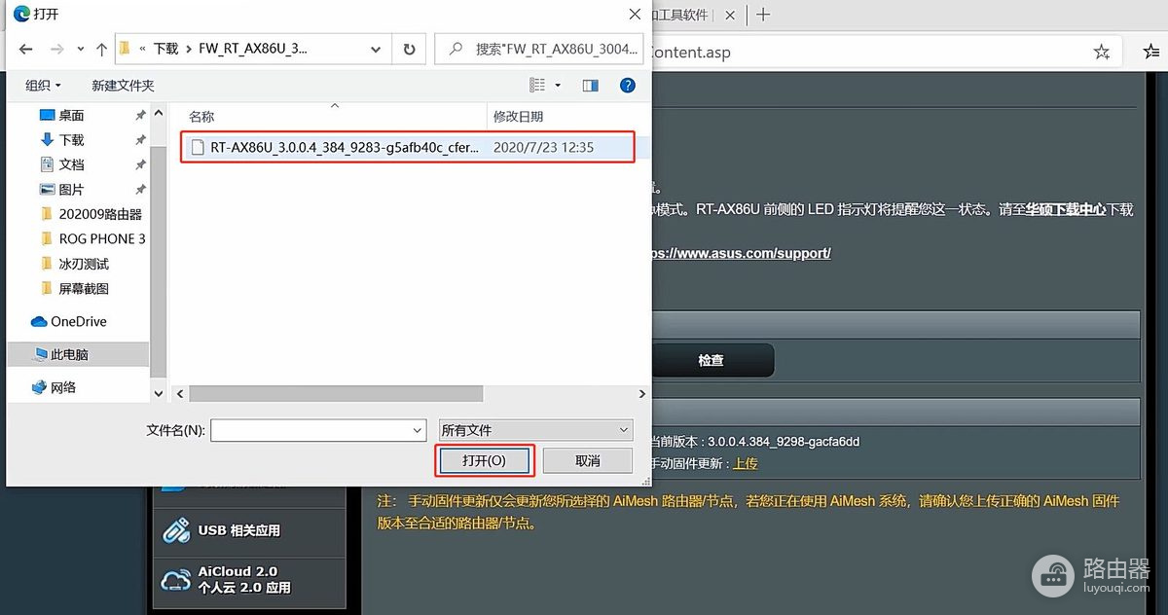This screenshot has height=615, width=1168.
Task: Click the pin icon beside 桌面
Action: pos(140,115)
